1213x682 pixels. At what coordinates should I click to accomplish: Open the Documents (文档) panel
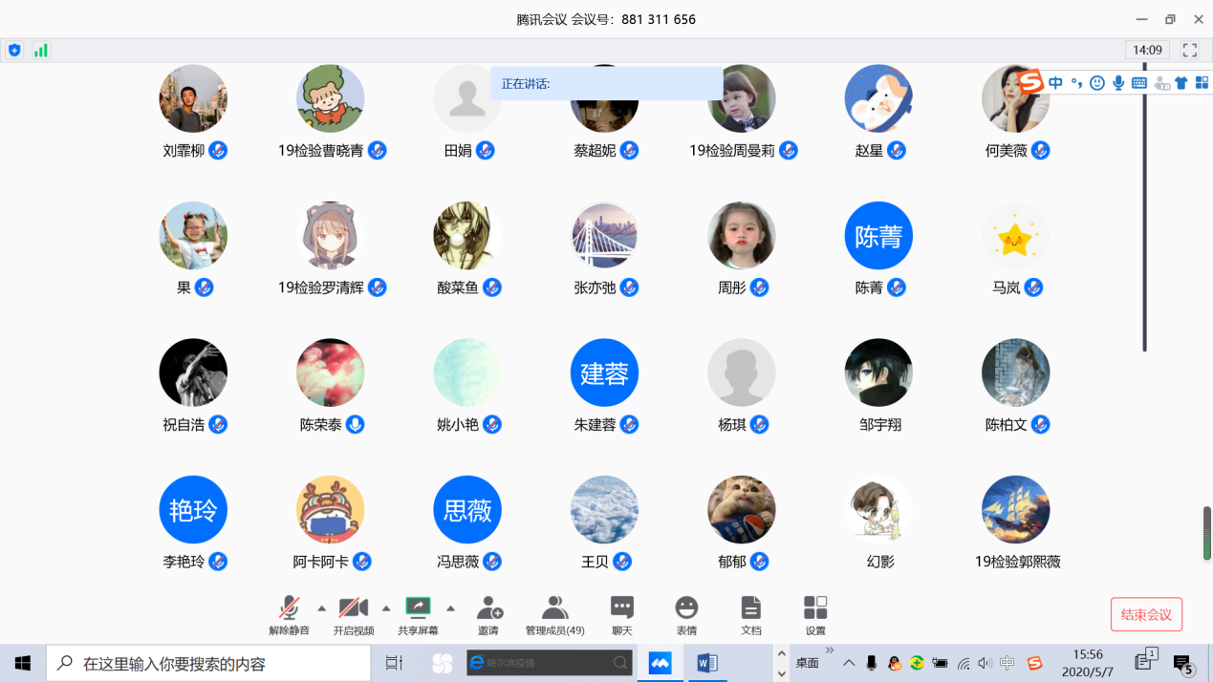pos(751,615)
